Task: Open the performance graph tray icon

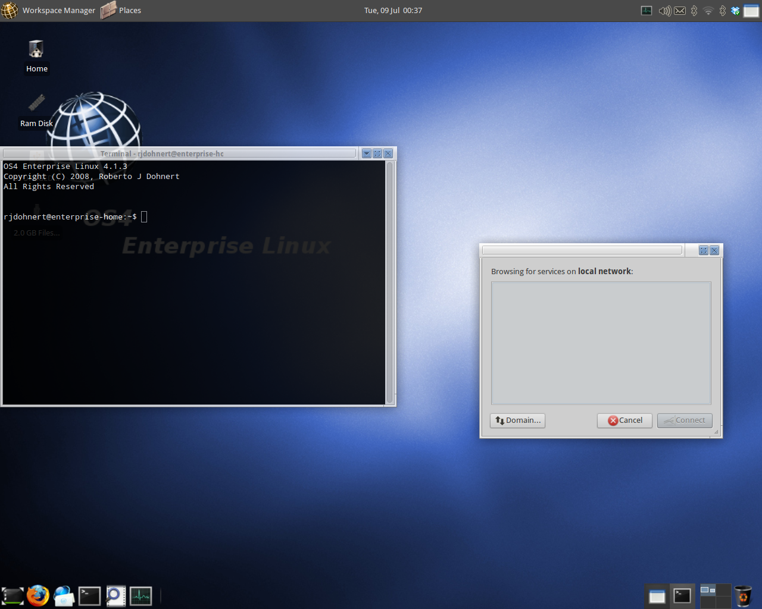Action: [x=647, y=10]
